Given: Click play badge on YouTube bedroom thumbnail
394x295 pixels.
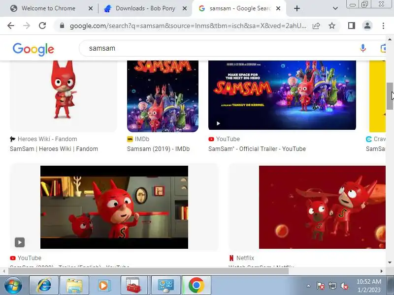Looking at the screenshot, I should (20, 242).
